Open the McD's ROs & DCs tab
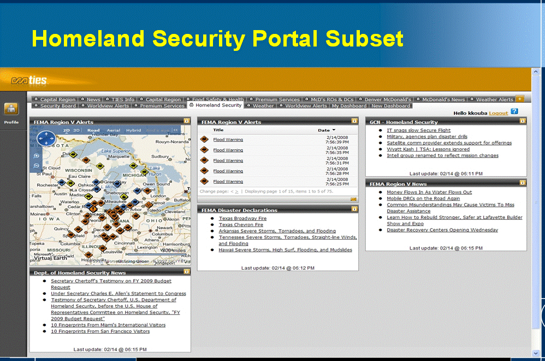The height and width of the screenshot is (361, 545). click(x=329, y=99)
